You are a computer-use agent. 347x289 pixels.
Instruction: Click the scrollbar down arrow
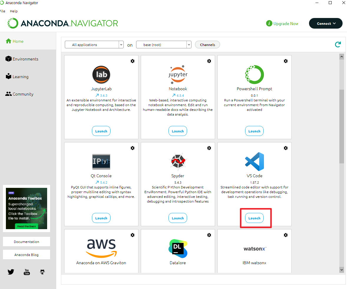pos(342,270)
